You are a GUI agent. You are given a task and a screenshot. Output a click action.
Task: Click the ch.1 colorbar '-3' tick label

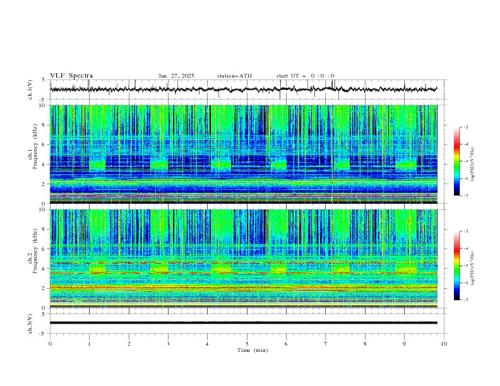(x=466, y=127)
